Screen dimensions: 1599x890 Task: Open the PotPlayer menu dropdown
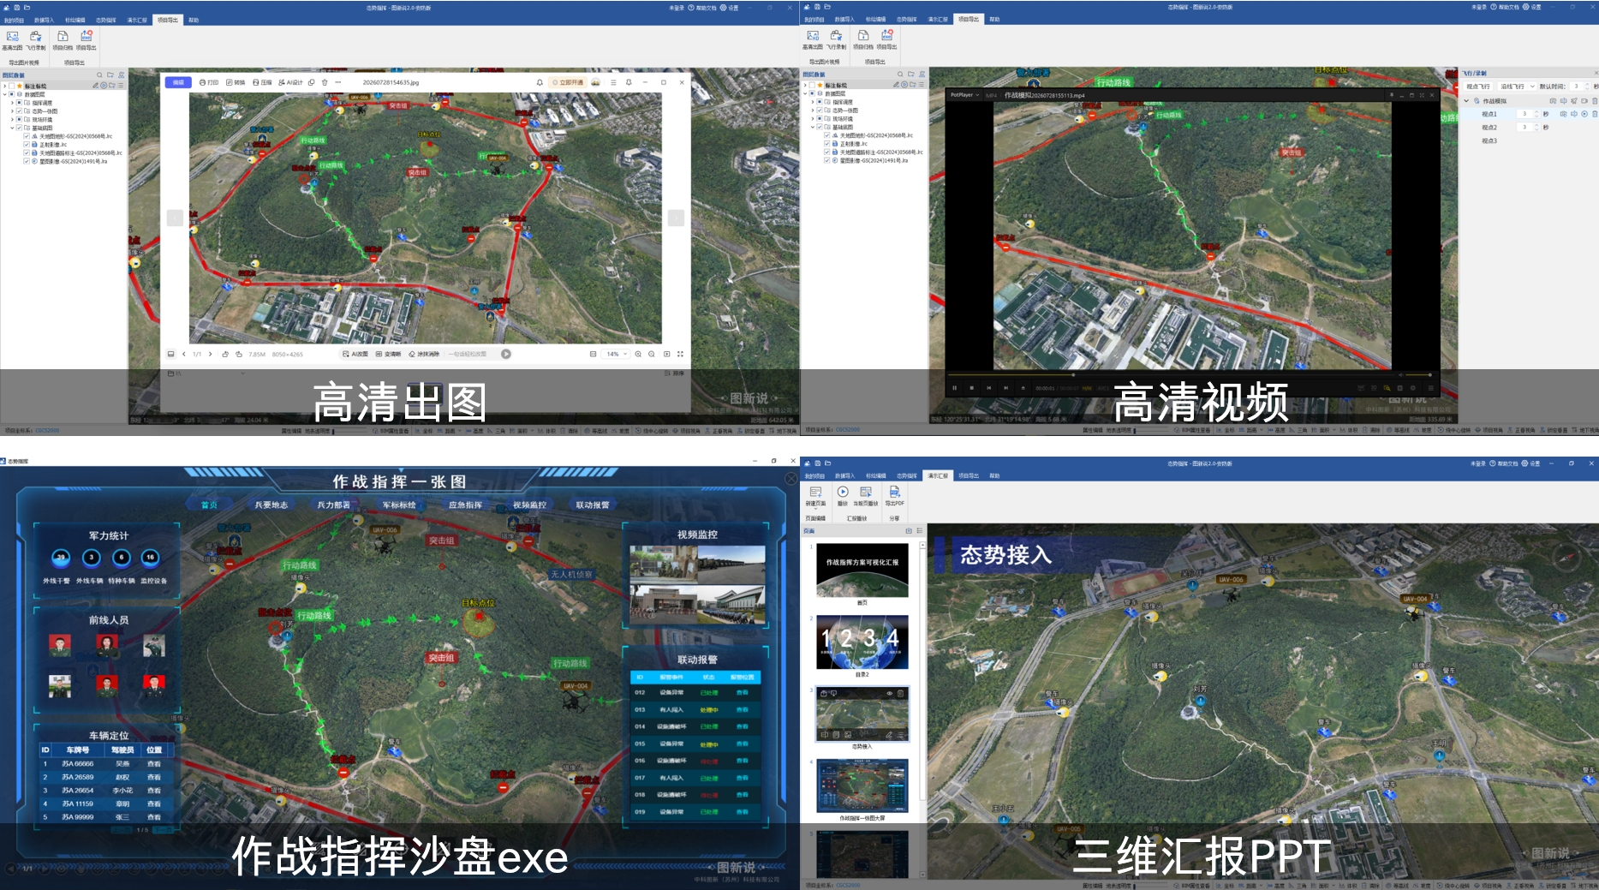pyautogui.click(x=965, y=95)
